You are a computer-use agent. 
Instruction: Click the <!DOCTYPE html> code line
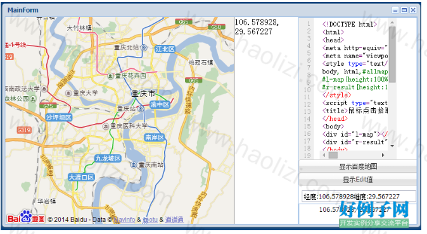click(x=350, y=24)
